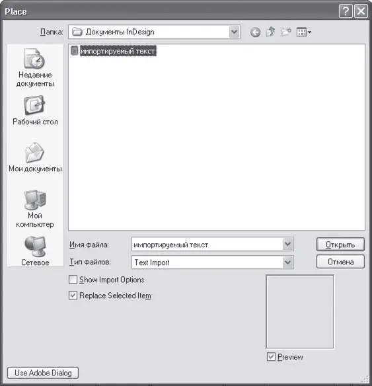Expand the Имя файла dropdown arrow
Image resolution: width=372 pixels, height=386 pixels.
point(287,244)
